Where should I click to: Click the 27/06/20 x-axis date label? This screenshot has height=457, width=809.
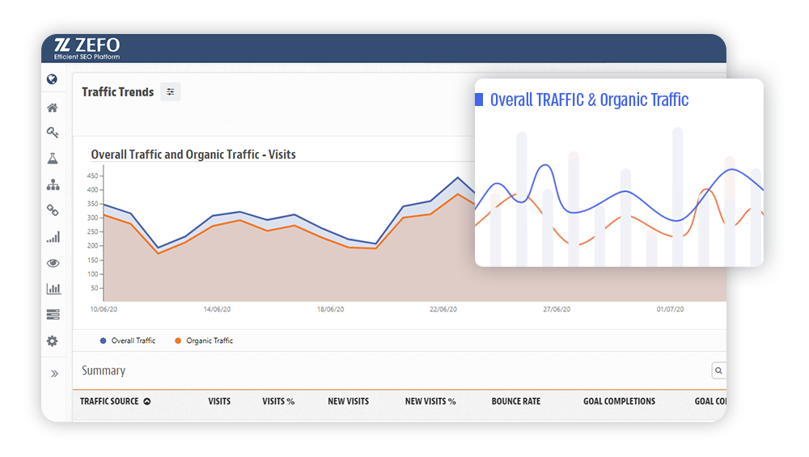pyautogui.click(x=557, y=310)
